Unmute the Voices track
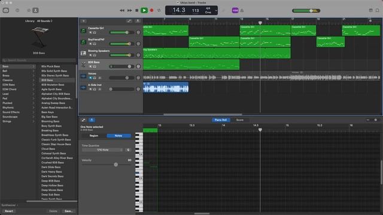This screenshot has width=383, height=215. (90, 78)
